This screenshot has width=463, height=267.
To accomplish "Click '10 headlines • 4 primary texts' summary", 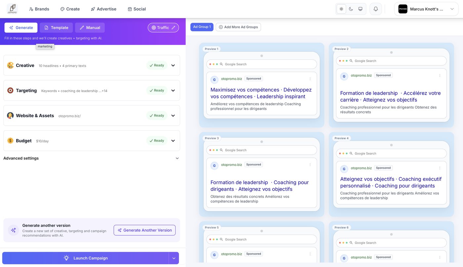I will point(63,66).
